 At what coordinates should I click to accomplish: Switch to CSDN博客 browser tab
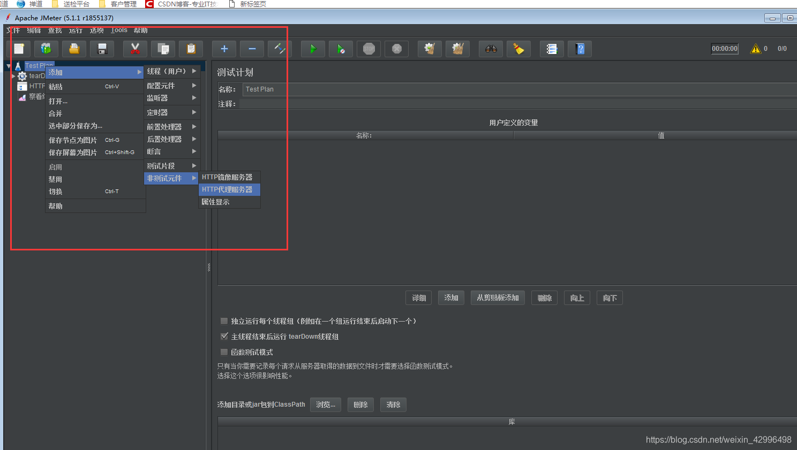[x=181, y=4]
